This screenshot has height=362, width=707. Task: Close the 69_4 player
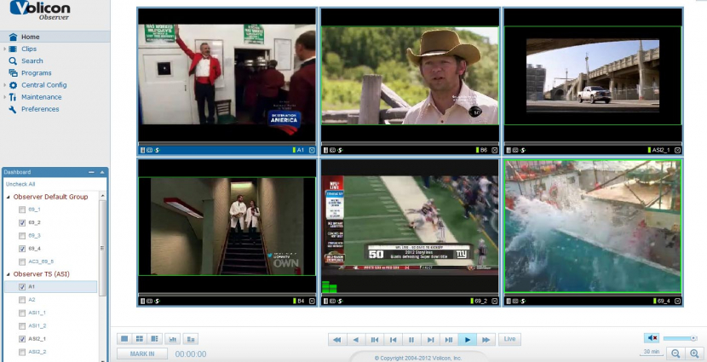coord(678,302)
